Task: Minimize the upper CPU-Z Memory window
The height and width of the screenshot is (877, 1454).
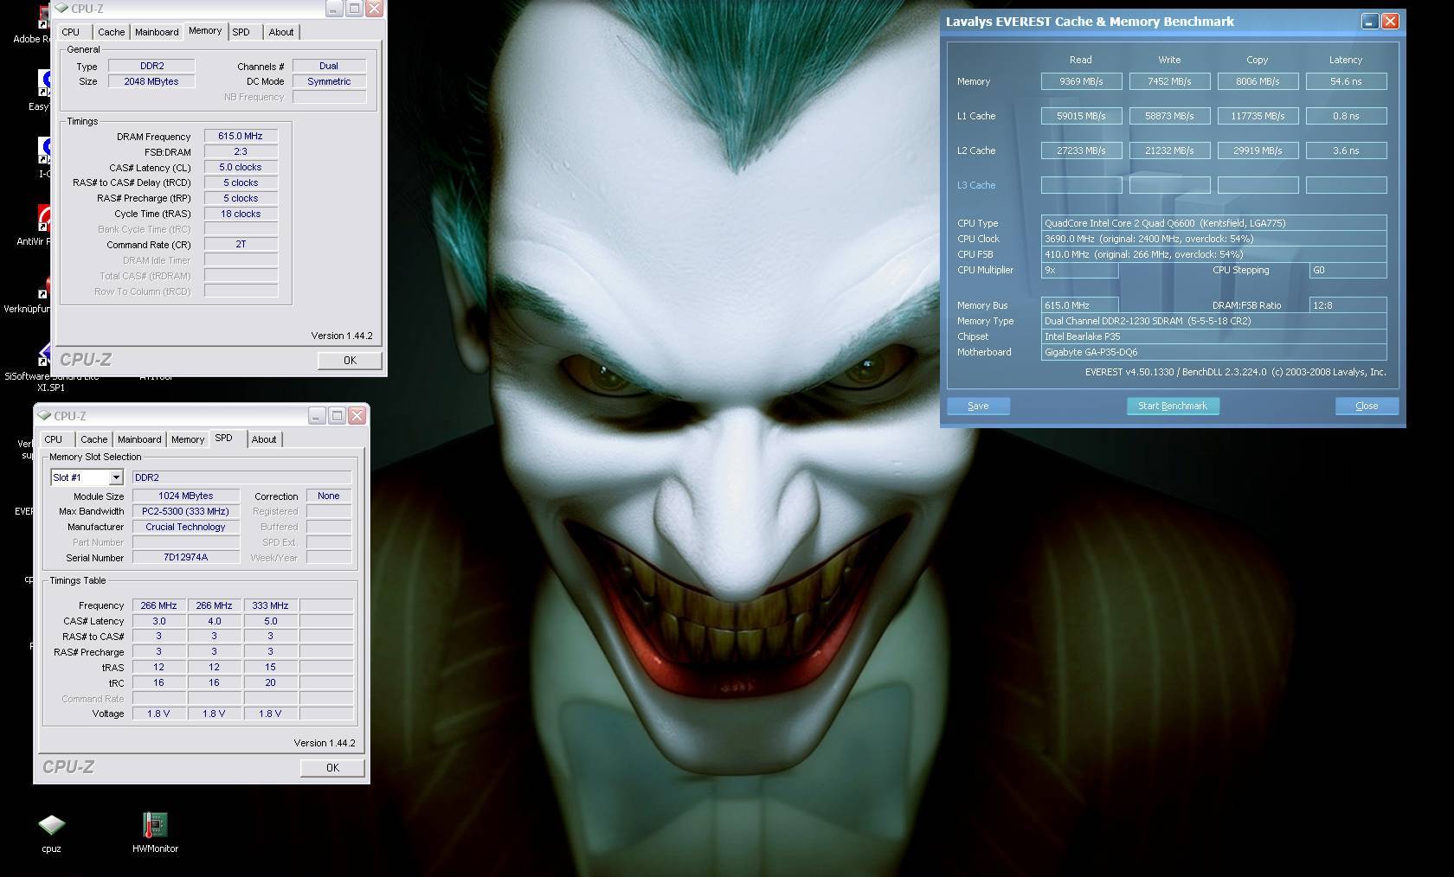Action: 334,9
